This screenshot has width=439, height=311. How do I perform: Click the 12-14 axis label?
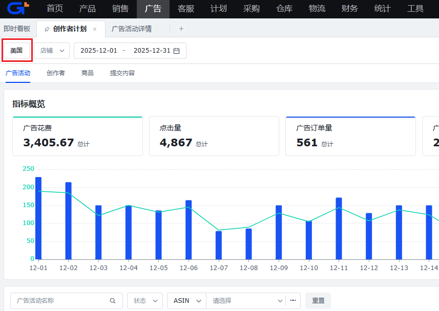[429, 268]
